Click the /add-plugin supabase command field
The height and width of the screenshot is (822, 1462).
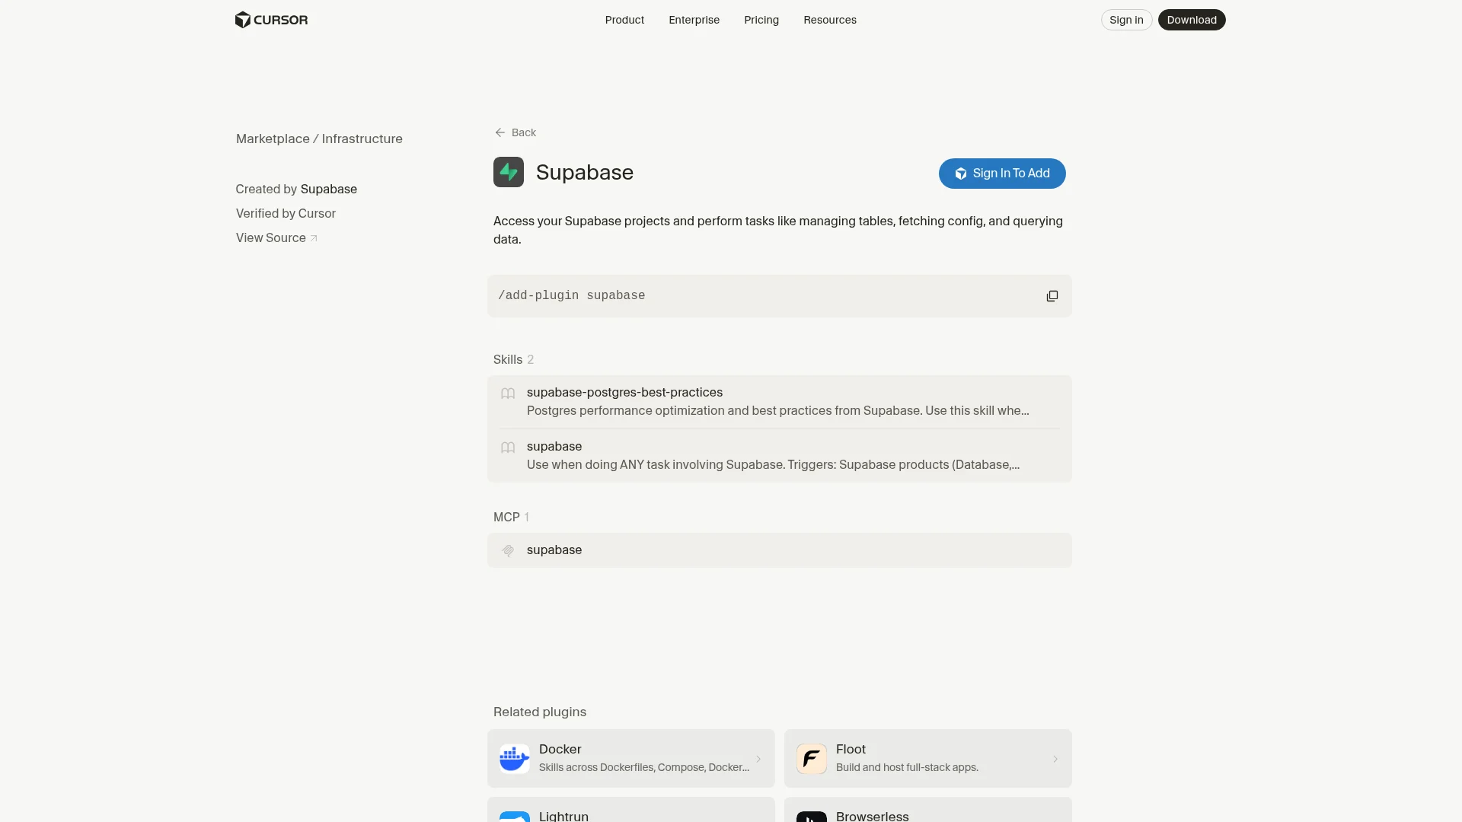780,296
